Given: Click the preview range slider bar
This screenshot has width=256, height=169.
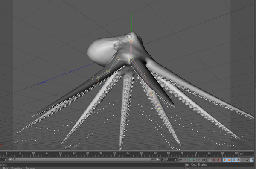Looking at the screenshot, I should pyautogui.click(x=84, y=160).
